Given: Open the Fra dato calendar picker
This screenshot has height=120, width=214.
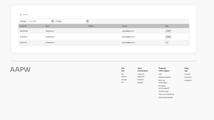Looking at the screenshot, I should tap(53, 21).
